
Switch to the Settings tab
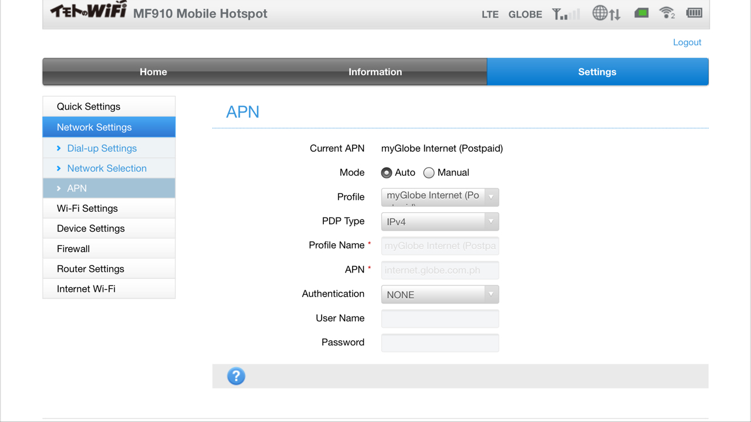[x=597, y=72]
